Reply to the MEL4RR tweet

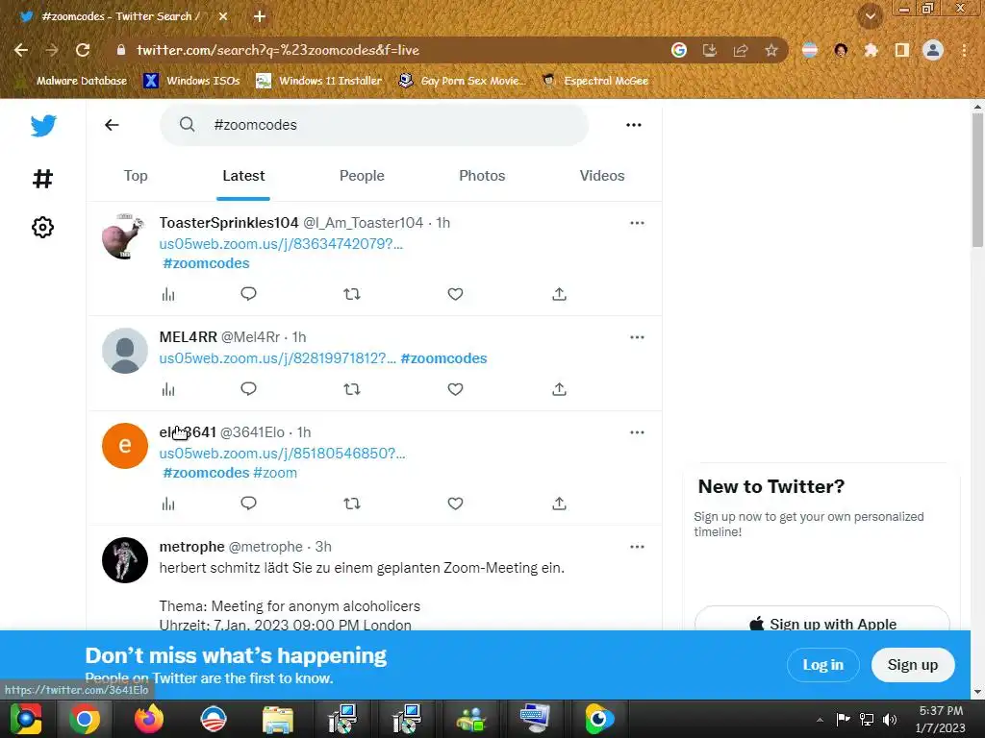(x=249, y=389)
